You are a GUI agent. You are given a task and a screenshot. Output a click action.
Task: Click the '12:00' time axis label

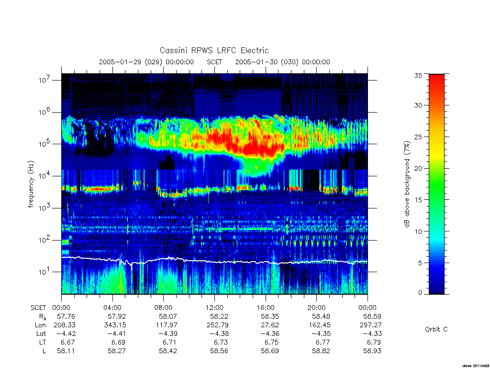[x=214, y=308]
